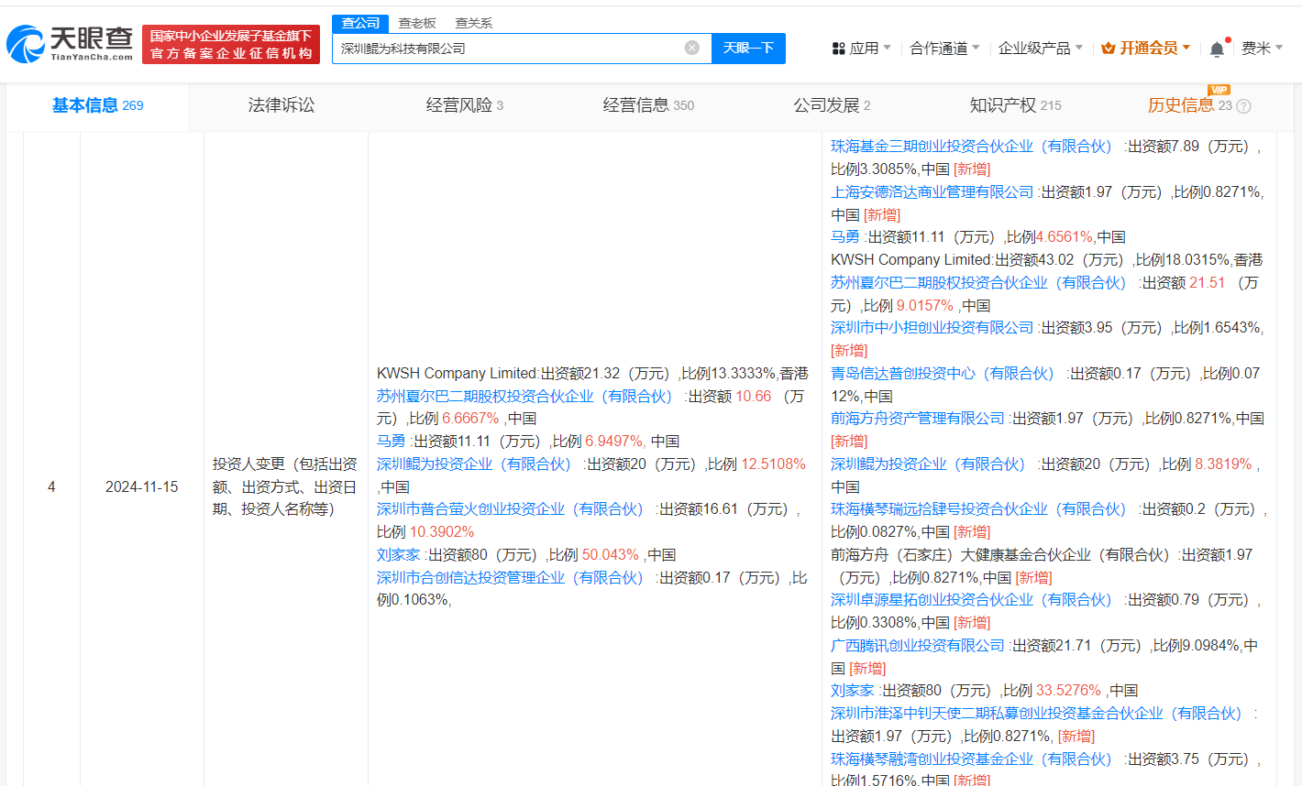The height and width of the screenshot is (786, 1302).
Task: Click the 应用 grid icon
Action: click(838, 49)
